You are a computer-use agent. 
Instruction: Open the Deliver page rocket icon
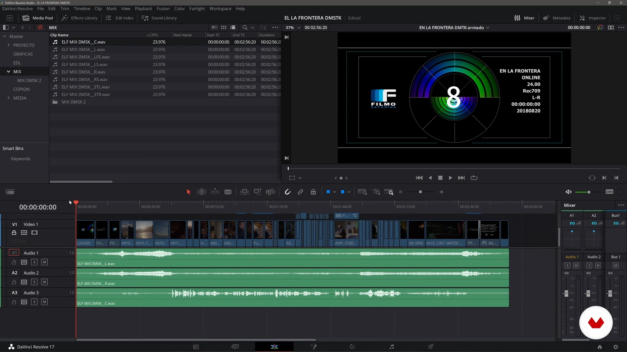pyautogui.click(x=431, y=347)
